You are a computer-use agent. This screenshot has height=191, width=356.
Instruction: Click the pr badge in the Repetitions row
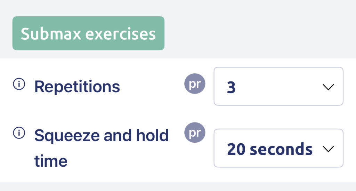(x=195, y=84)
